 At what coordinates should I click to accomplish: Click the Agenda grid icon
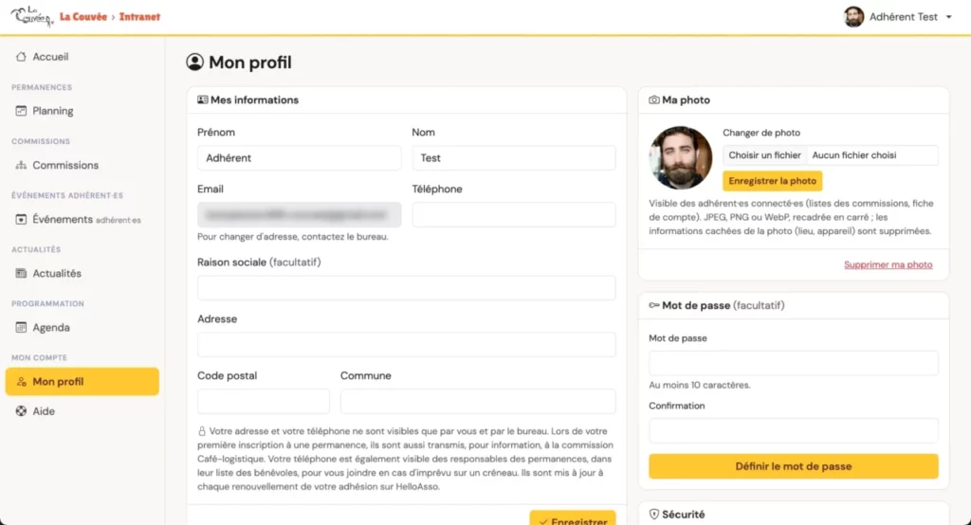[21, 328]
